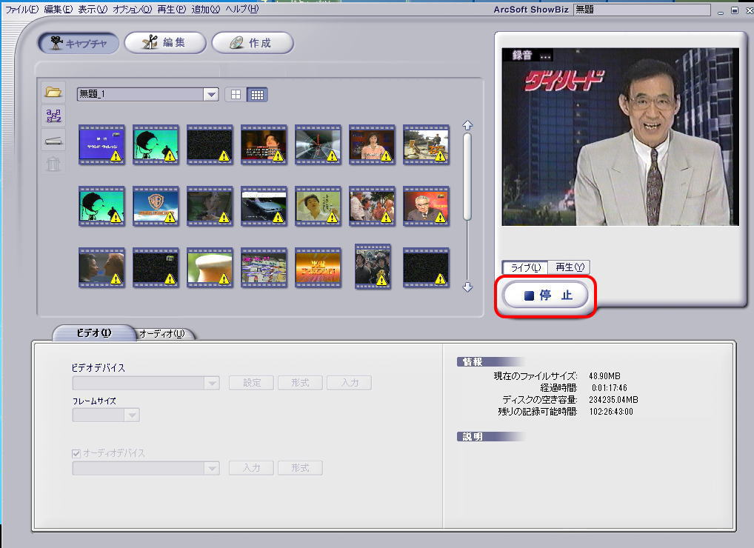Screen dimensions: 754x548
Task: Open the ヘルプ(H) menu
Action: click(x=242, y=9)
